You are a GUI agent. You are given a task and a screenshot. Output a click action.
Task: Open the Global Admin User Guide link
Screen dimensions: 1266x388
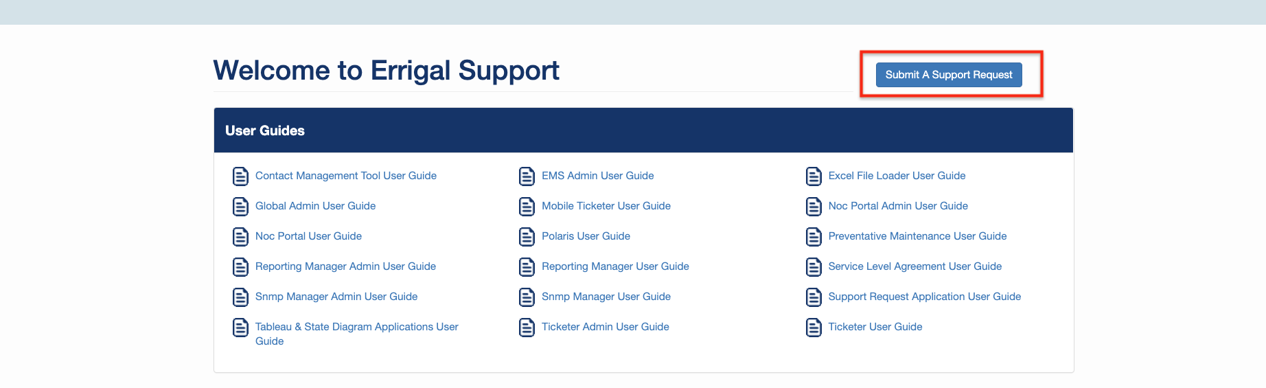pos(315,206)
